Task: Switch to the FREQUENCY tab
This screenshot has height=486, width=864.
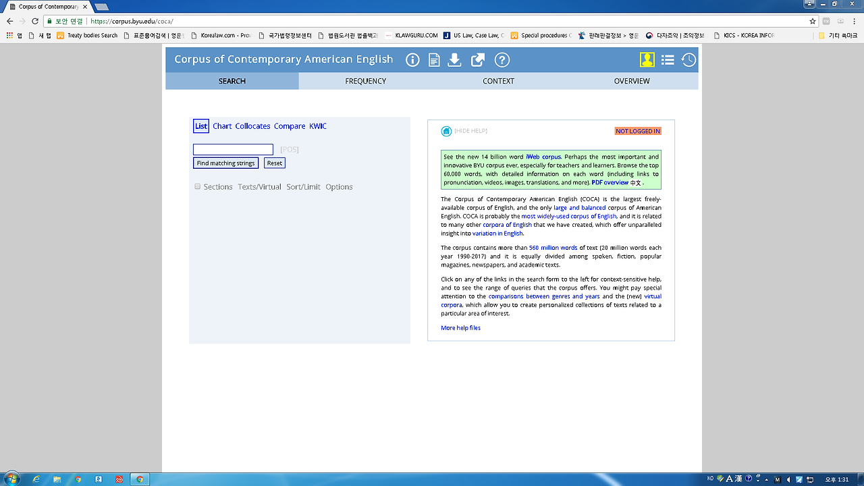Action: pos(366,81)
